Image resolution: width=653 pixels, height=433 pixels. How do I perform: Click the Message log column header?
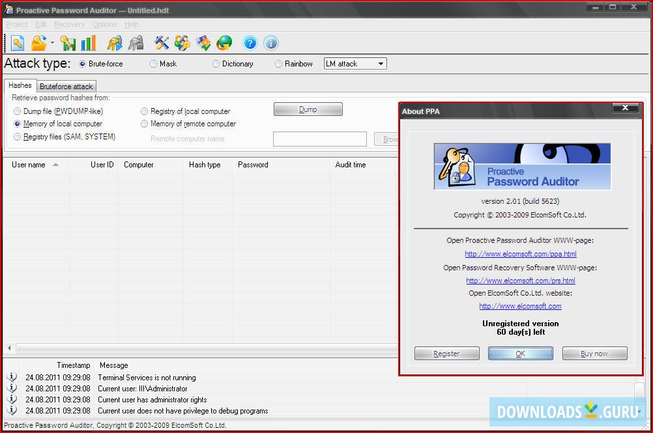[x=113, y=365]
